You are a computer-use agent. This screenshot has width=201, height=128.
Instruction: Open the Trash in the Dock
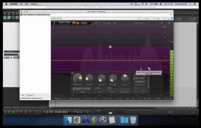[x=133, y=120]
